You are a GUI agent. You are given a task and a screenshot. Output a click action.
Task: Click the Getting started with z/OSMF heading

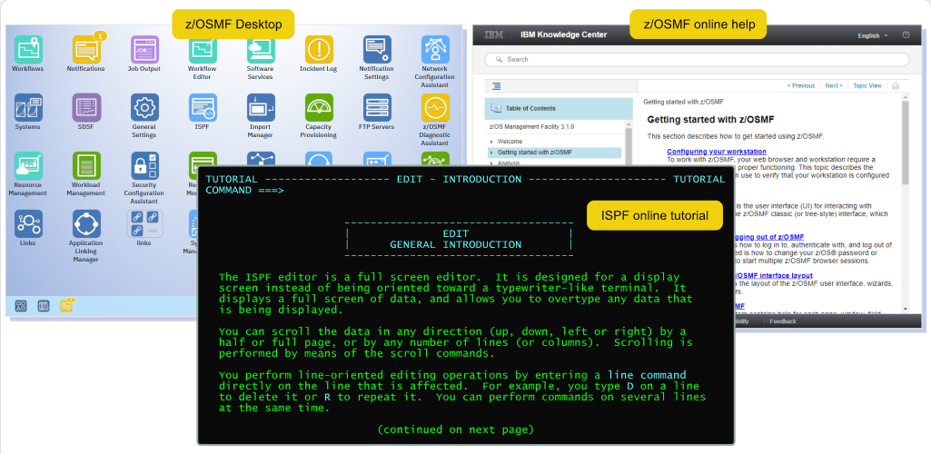(710, 120)
